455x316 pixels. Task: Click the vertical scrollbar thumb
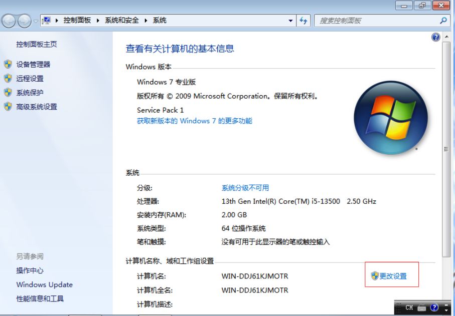pyautogui.click(x=446, y=149)
